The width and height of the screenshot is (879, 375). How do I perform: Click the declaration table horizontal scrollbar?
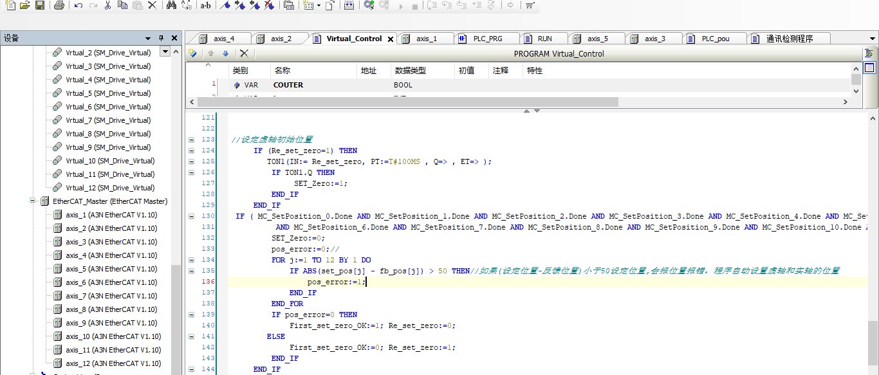click(408, 102)
